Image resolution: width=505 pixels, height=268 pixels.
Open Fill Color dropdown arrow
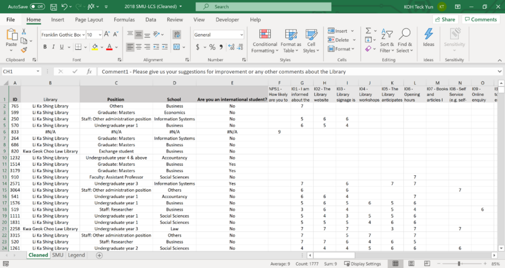102,47
